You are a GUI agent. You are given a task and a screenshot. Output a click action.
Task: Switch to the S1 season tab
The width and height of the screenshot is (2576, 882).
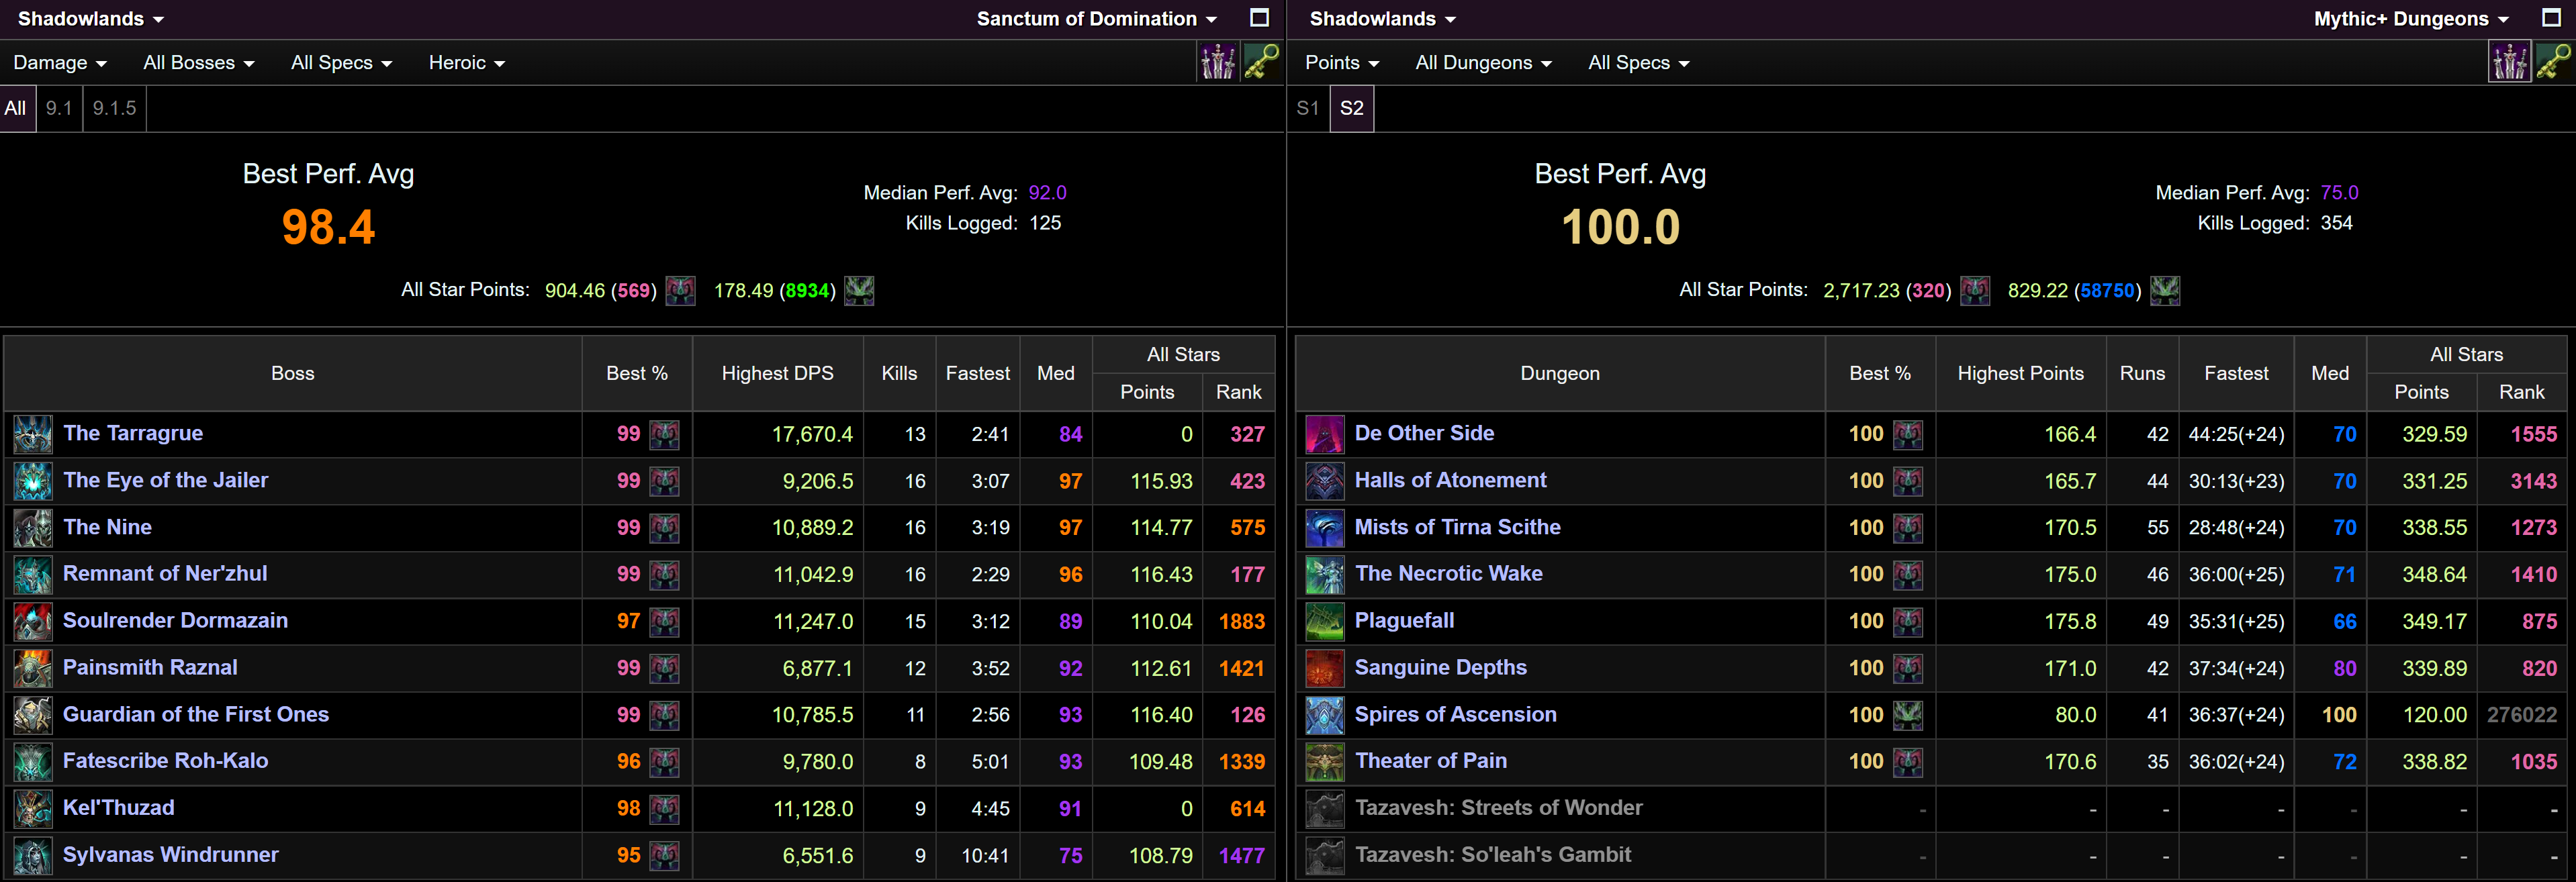coord(1308,109)
